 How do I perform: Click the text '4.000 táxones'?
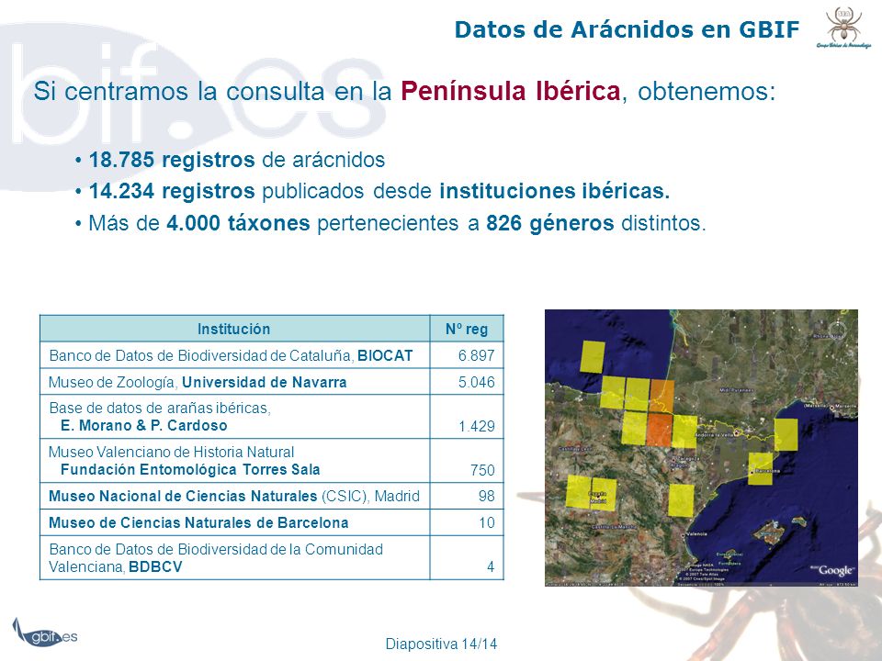pos(238,223)
